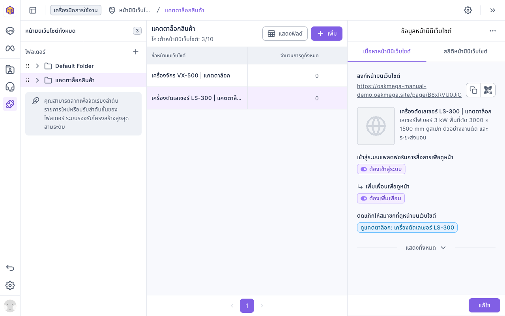Image resolution: width=505 pixels, height=316 pixels.
Task: Copy the mini website link
Action: pos(473,90)
